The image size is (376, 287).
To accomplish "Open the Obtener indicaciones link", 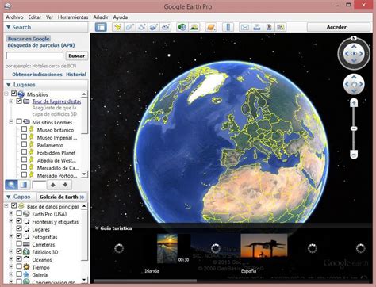I will pyautogui.click(x=37, y=75).
